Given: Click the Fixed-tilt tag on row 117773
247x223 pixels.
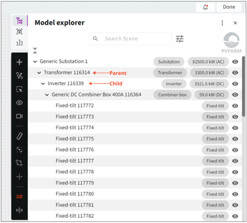Looking at the screenshot, I should (x=215, y=117).
